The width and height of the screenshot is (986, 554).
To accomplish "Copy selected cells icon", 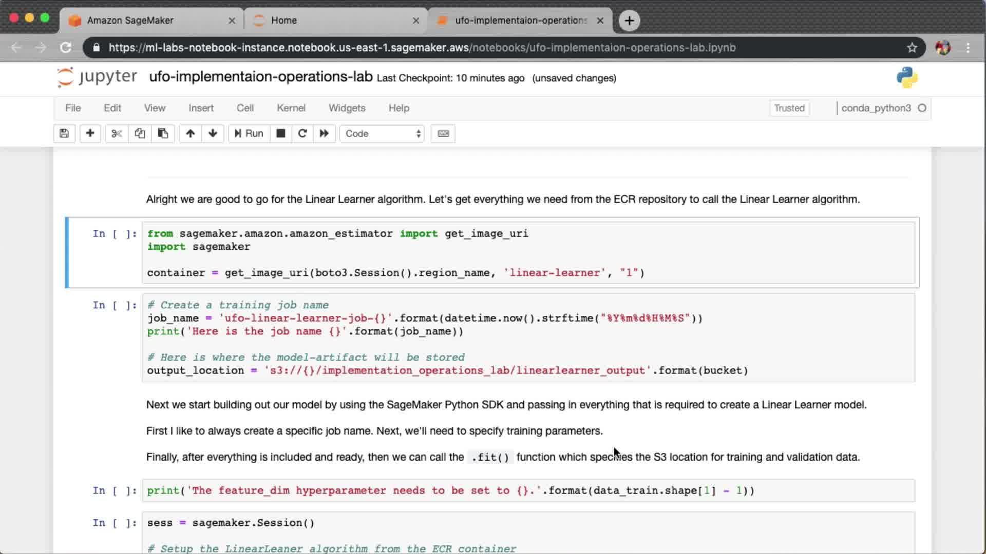I will click(140, 133).
